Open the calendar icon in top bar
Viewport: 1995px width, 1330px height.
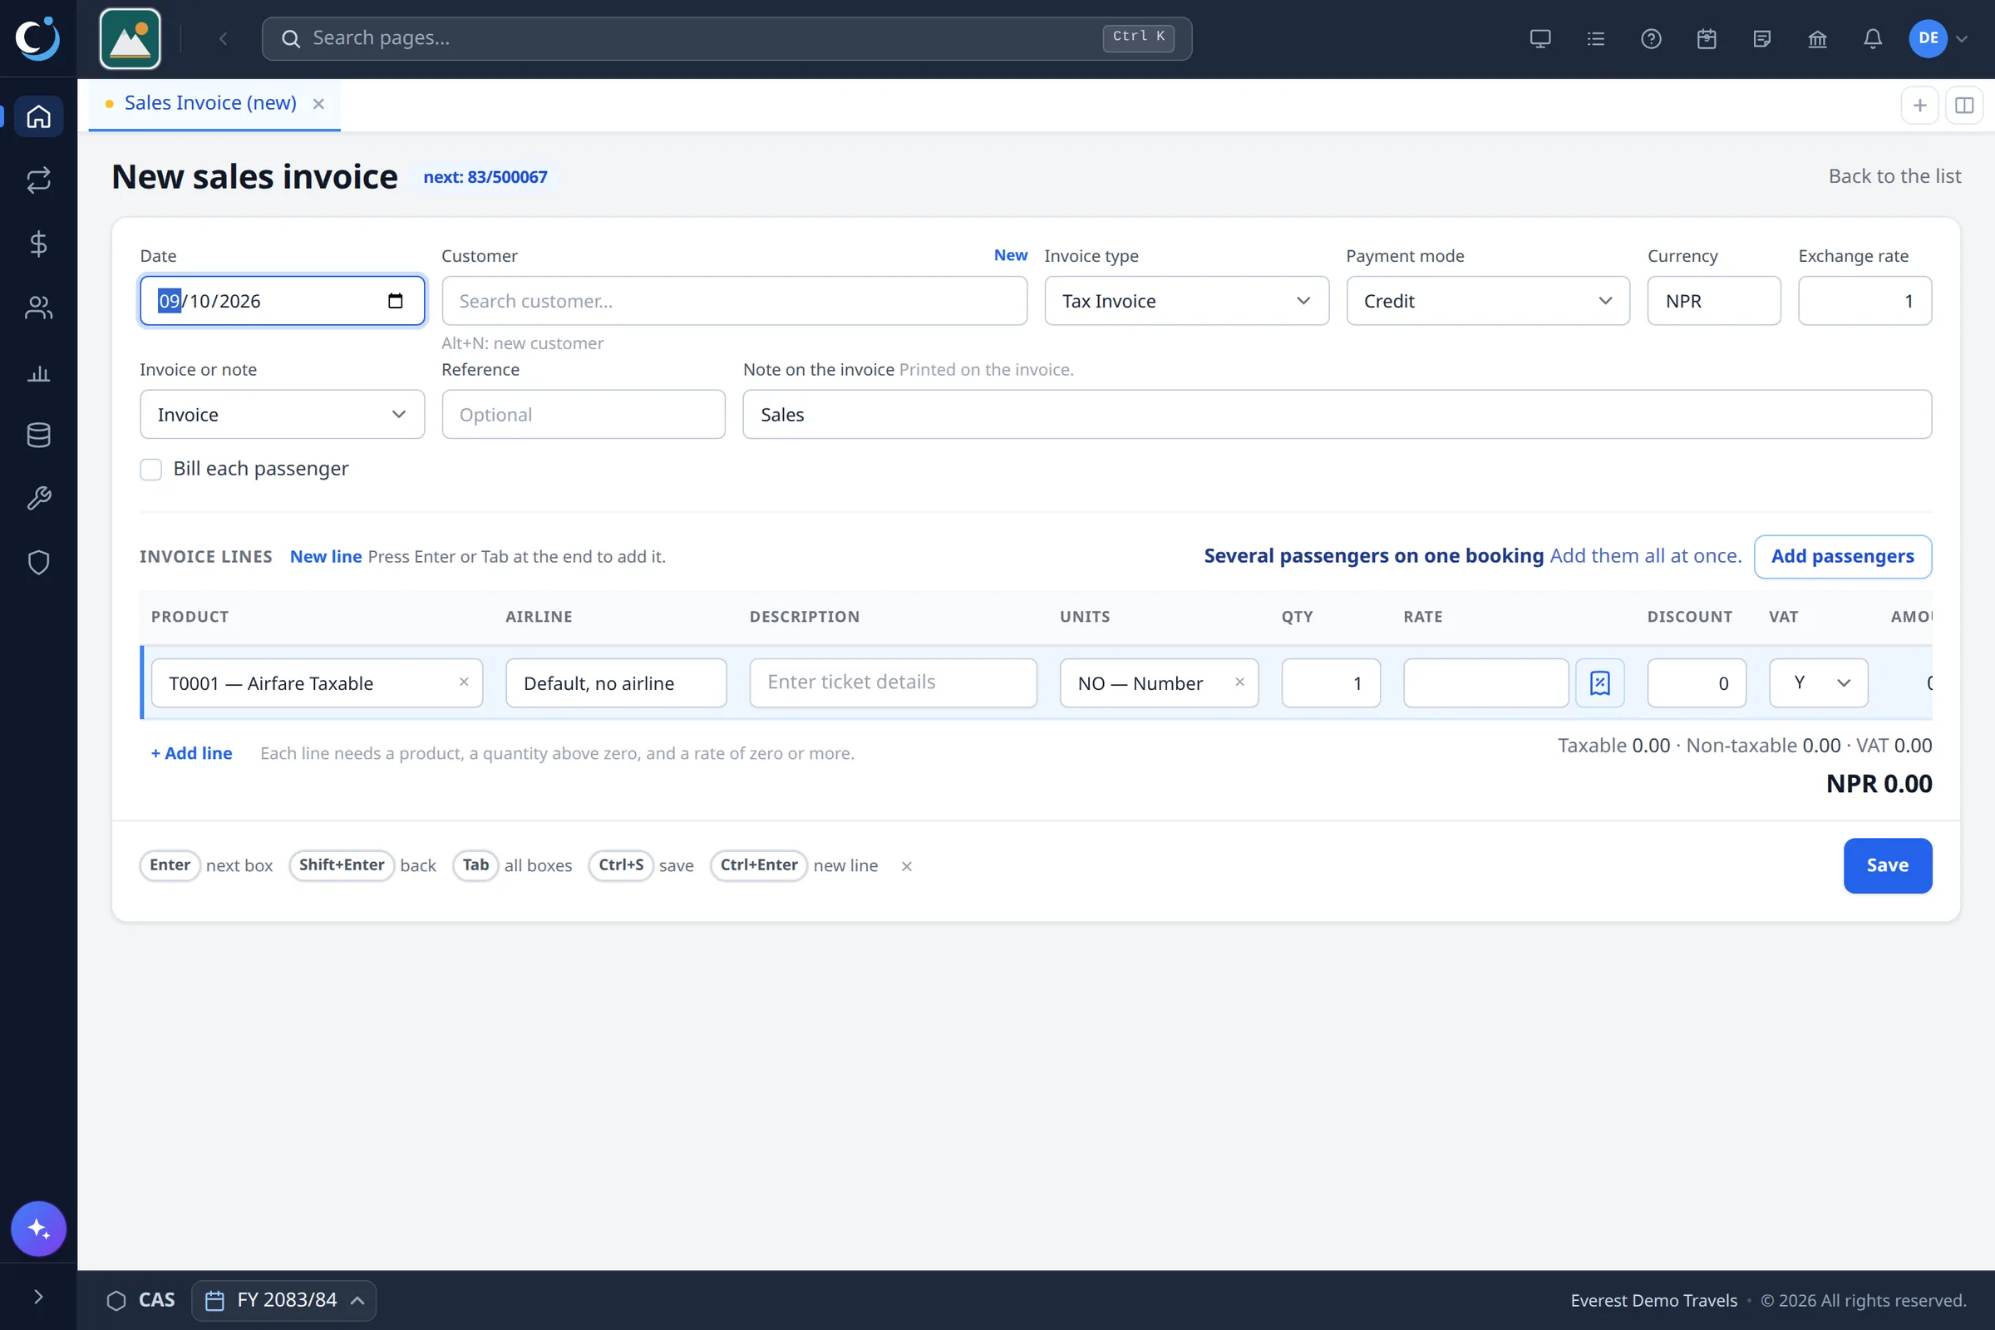pos(1707,38)
